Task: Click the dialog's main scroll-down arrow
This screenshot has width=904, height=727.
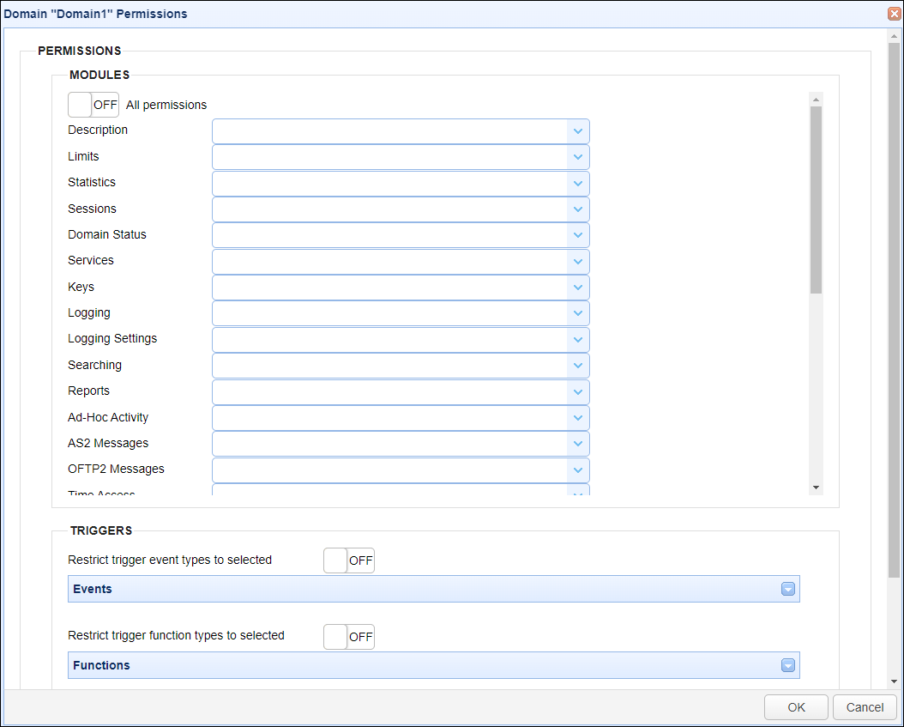Action: click(895, 682)
